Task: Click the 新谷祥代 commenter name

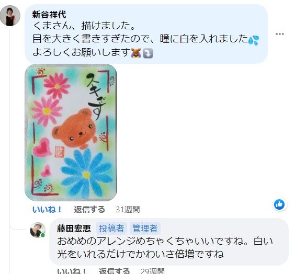Action: coord(49,15)
